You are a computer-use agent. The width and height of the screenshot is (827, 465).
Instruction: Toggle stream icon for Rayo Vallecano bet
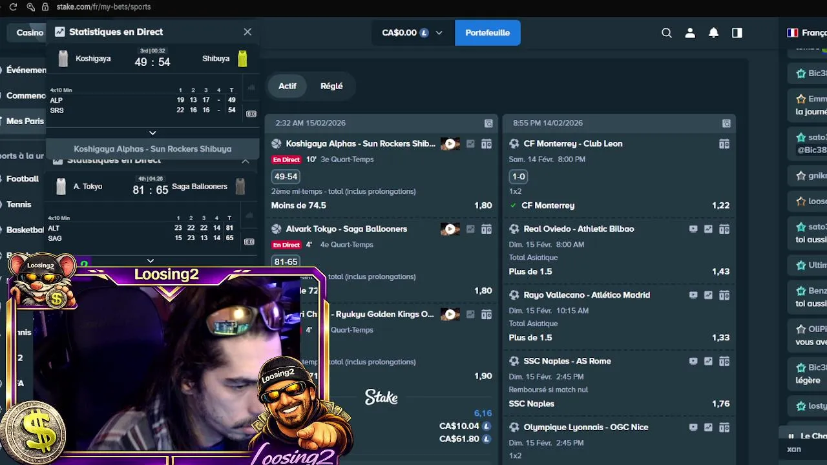click(x=693, y=295)
